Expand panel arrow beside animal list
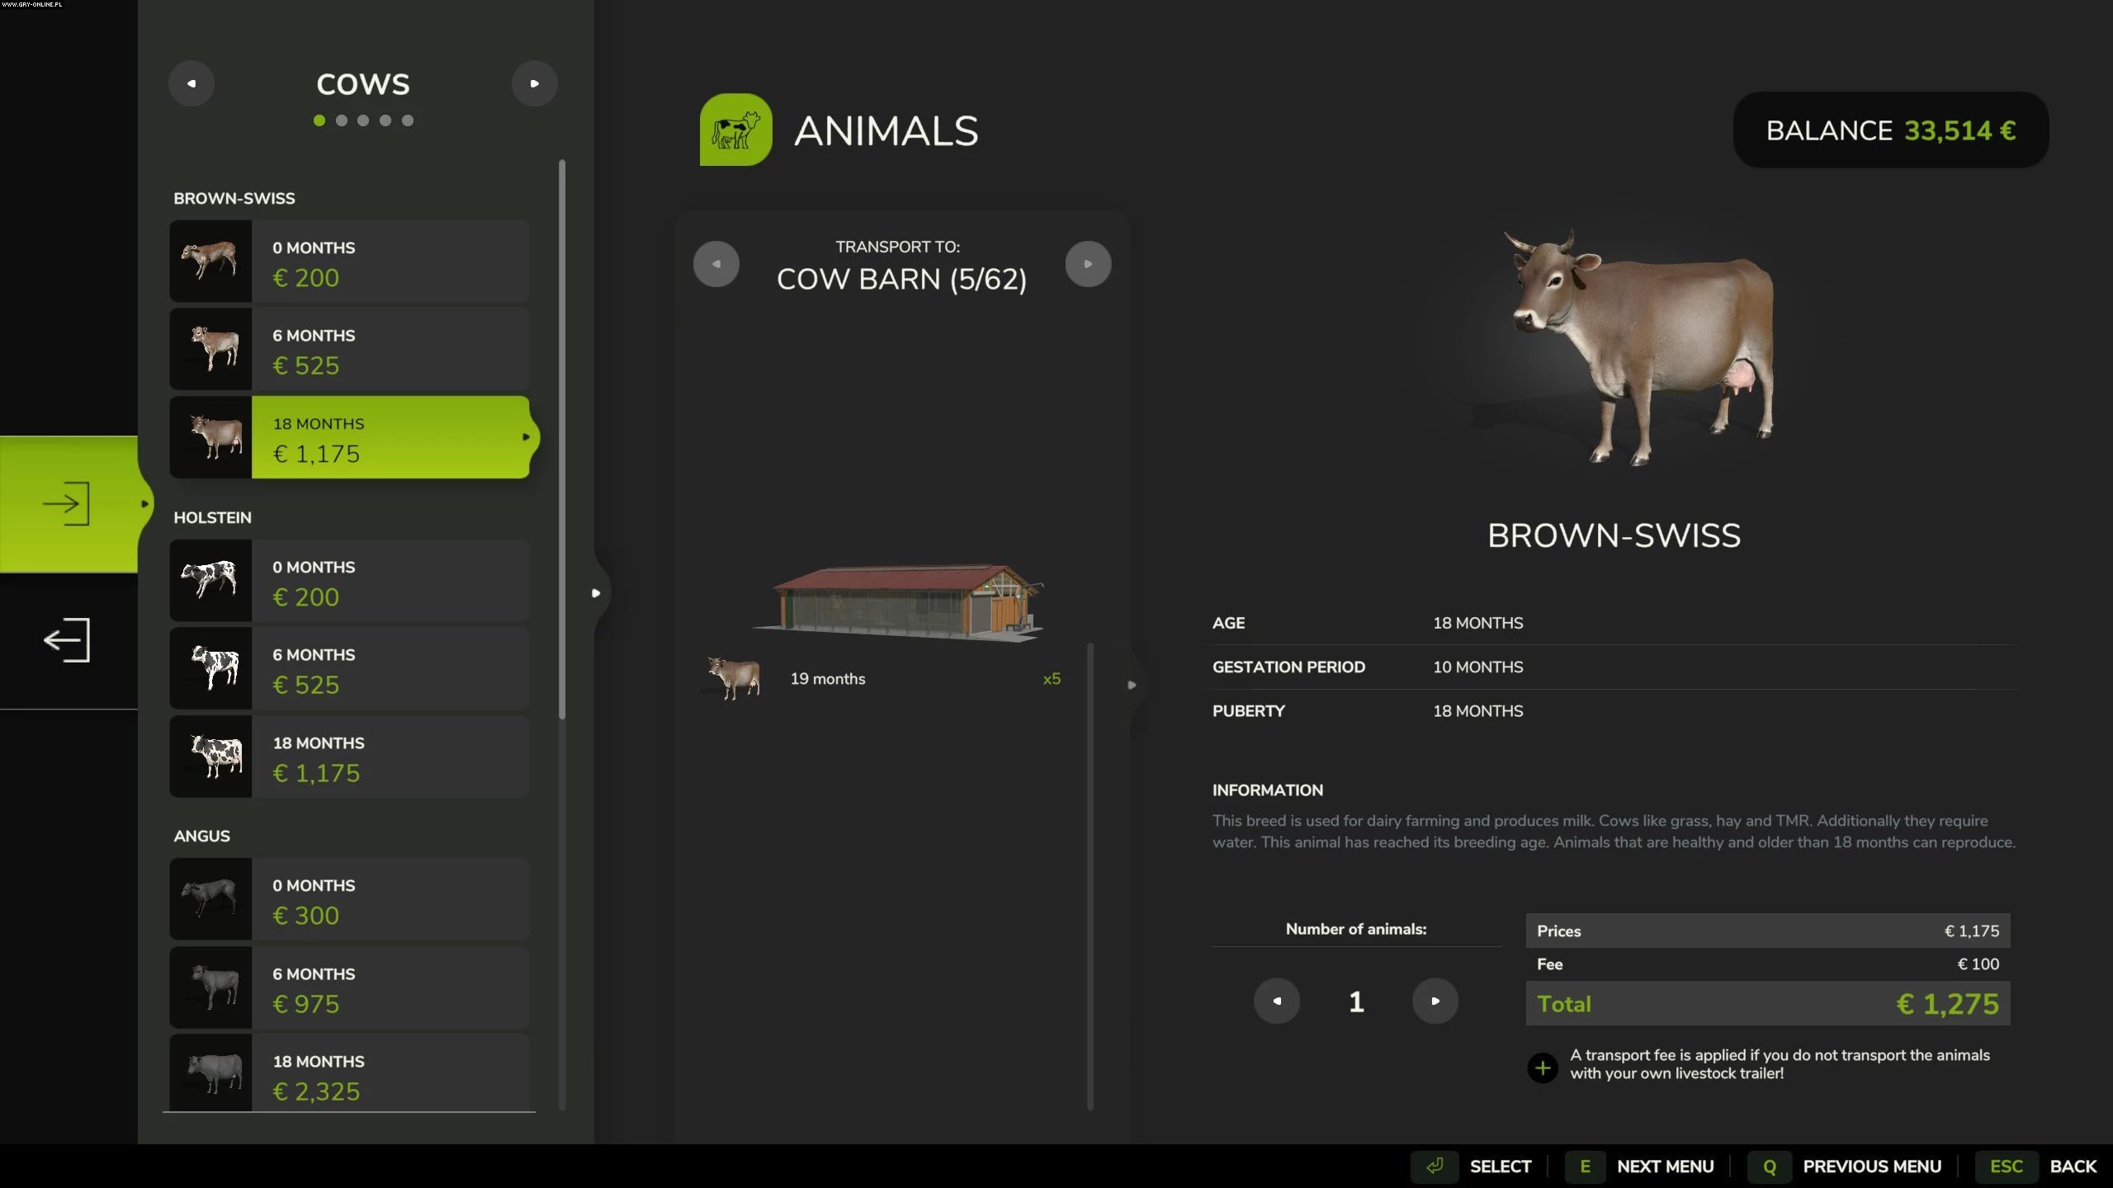Viewport: 2113px width, 1188px height. point(596,593)
